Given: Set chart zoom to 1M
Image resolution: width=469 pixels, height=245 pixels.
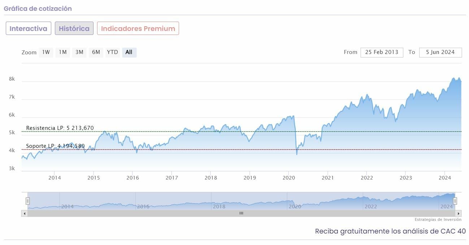Looking at the screenshot, I should click(x=63, y=52).
